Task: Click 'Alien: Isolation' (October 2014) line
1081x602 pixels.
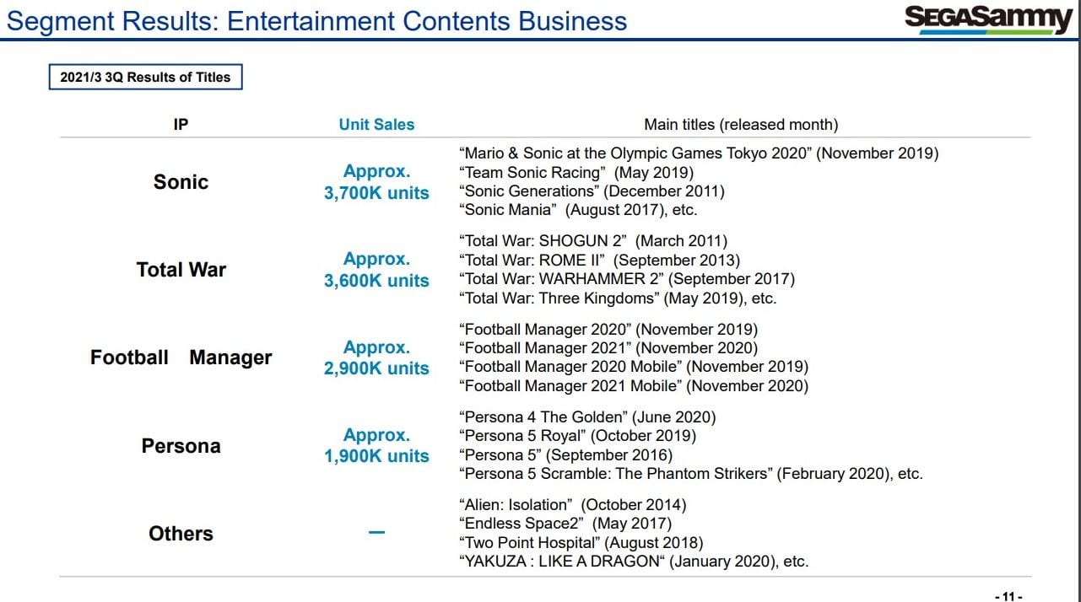Action: click(x=572, y=505)
